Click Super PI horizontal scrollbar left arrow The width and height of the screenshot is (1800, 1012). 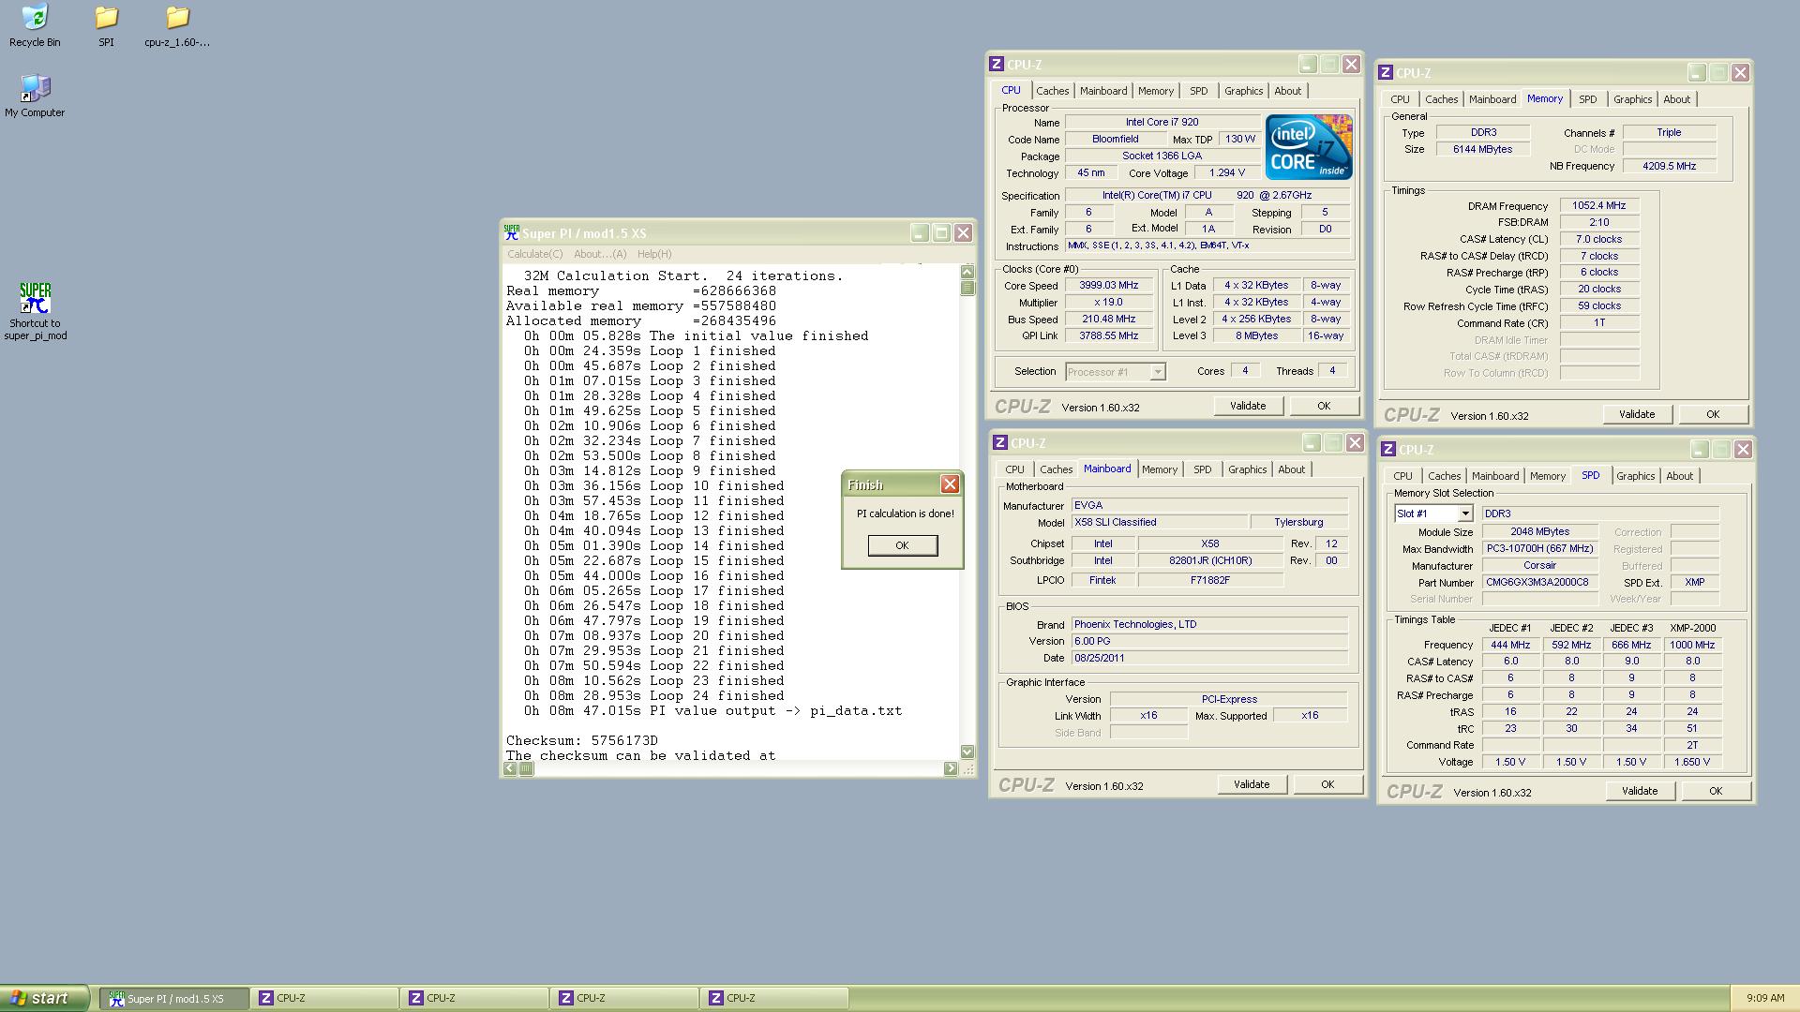tap(510, 769)
